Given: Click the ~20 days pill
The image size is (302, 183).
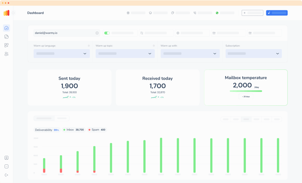Looking at the screenshot, I should coord(246,96).
